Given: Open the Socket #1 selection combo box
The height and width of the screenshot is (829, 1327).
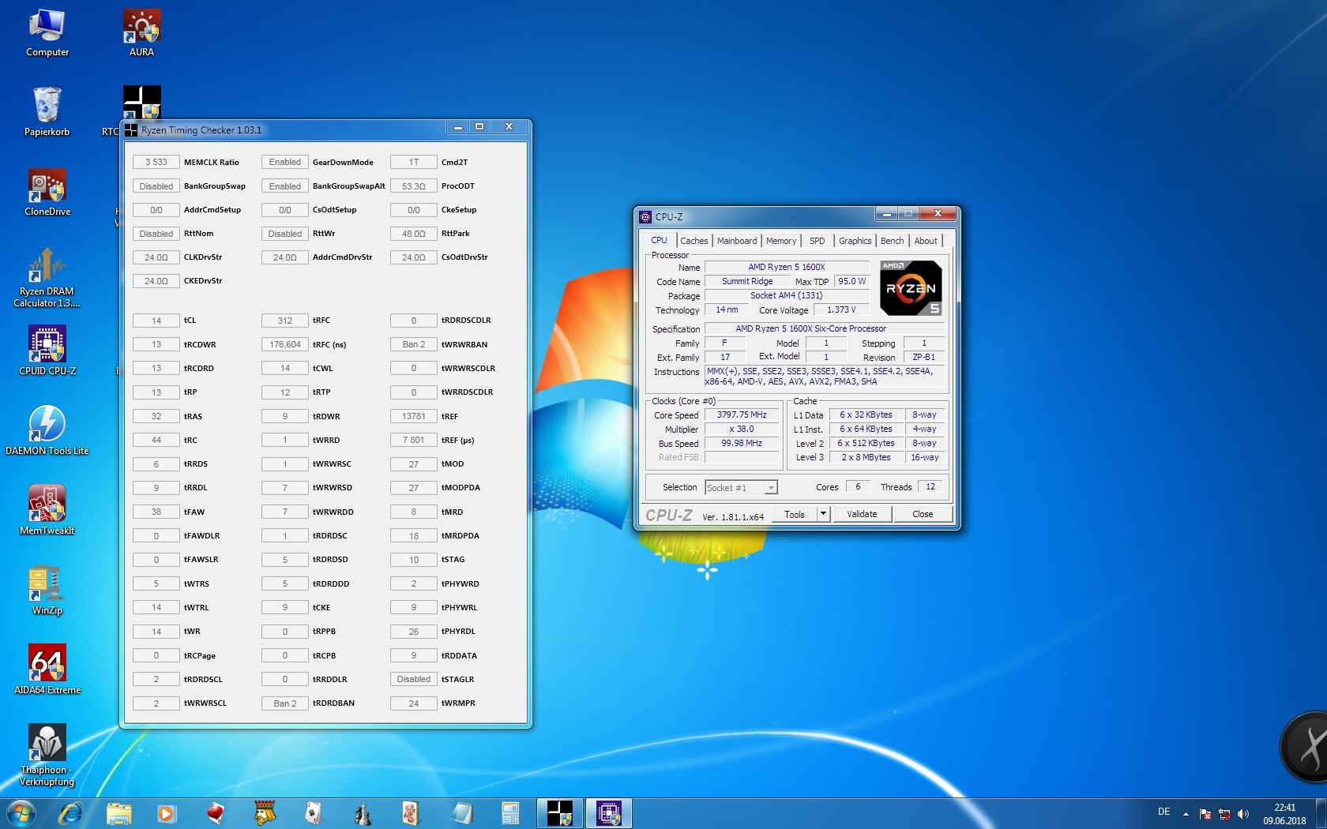Looking at the screenshot, I should coord(740,488).
